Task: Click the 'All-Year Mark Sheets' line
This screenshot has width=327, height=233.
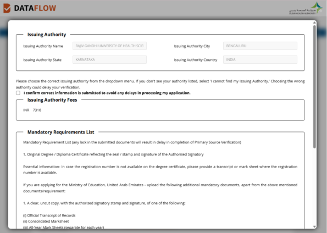Action: coord(64,227)
